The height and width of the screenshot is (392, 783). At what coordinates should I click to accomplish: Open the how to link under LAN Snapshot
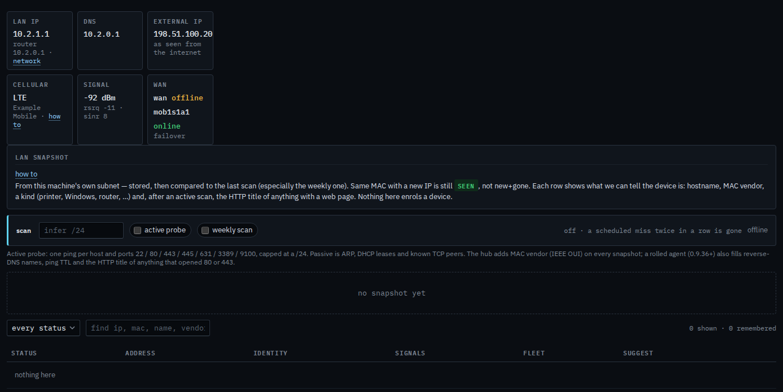coord(27,174)
